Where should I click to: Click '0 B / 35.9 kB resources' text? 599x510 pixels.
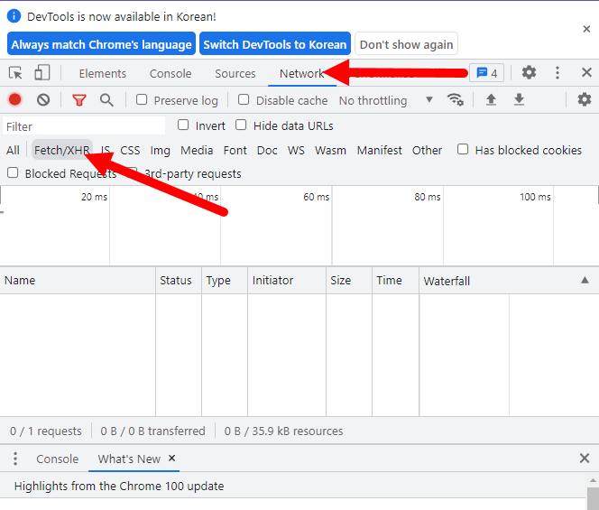283,431
